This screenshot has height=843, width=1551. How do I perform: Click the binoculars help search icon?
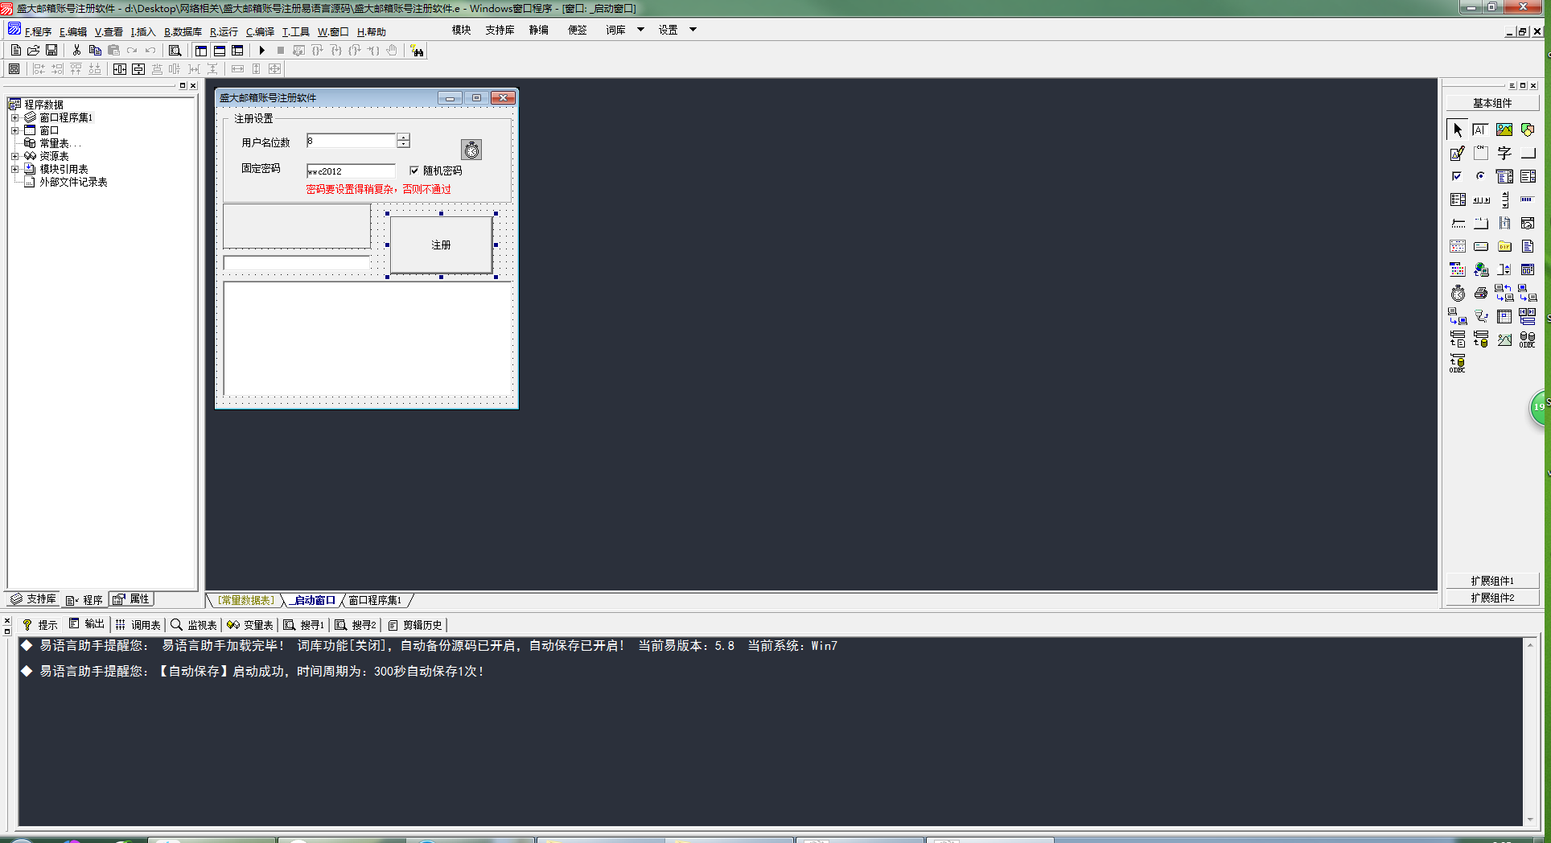tap(417, 51)
